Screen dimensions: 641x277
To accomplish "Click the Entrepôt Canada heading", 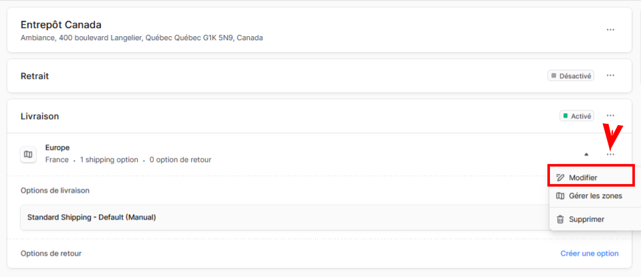I will pos(61,25).
